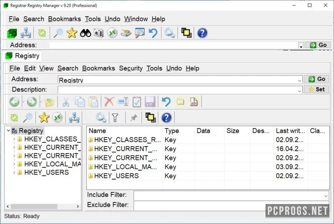This screenshot has width=334, height=224.
Task: Select the Registry tab
Action: [23, 56]
